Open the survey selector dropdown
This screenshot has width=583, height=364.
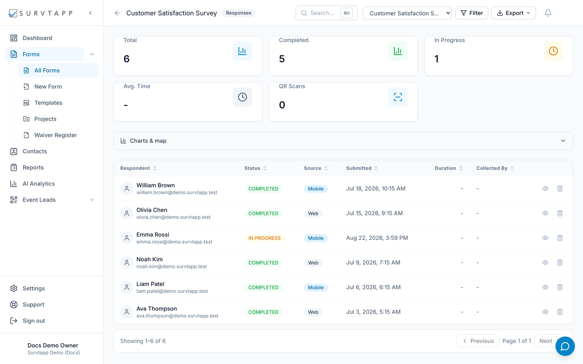click(x=407, y=13)
